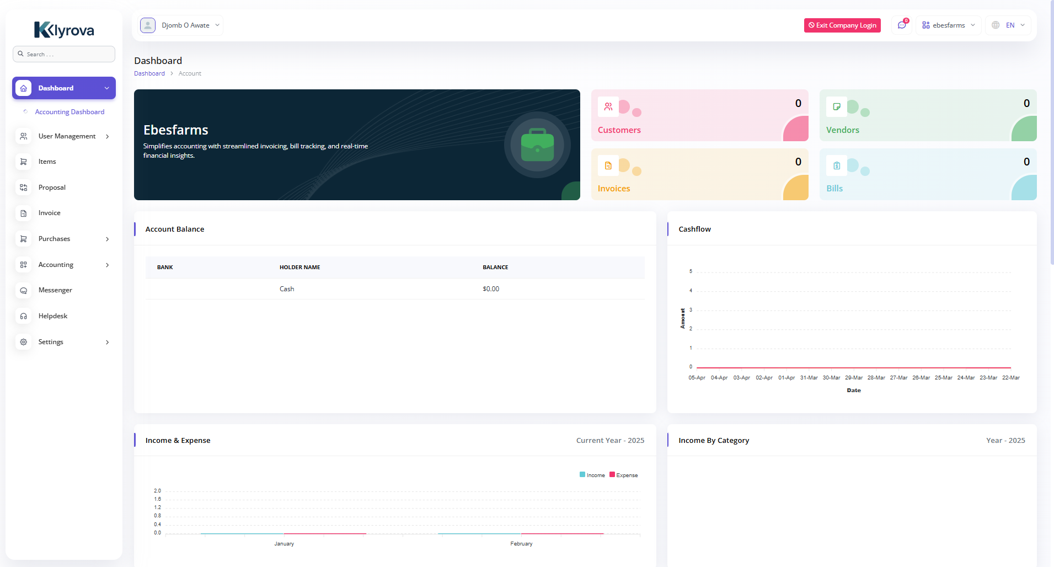Open the Proposal menu item

point(52,188)
